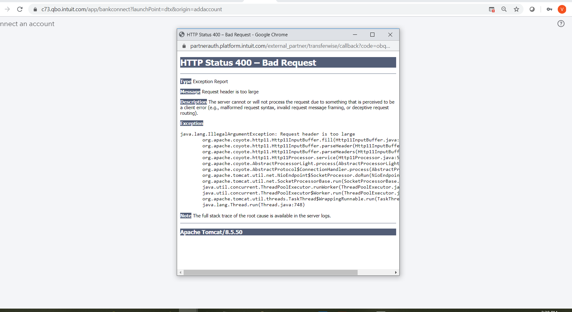Open the zoom magnifier icon
The image size is (572, 312).
[504, 9]
